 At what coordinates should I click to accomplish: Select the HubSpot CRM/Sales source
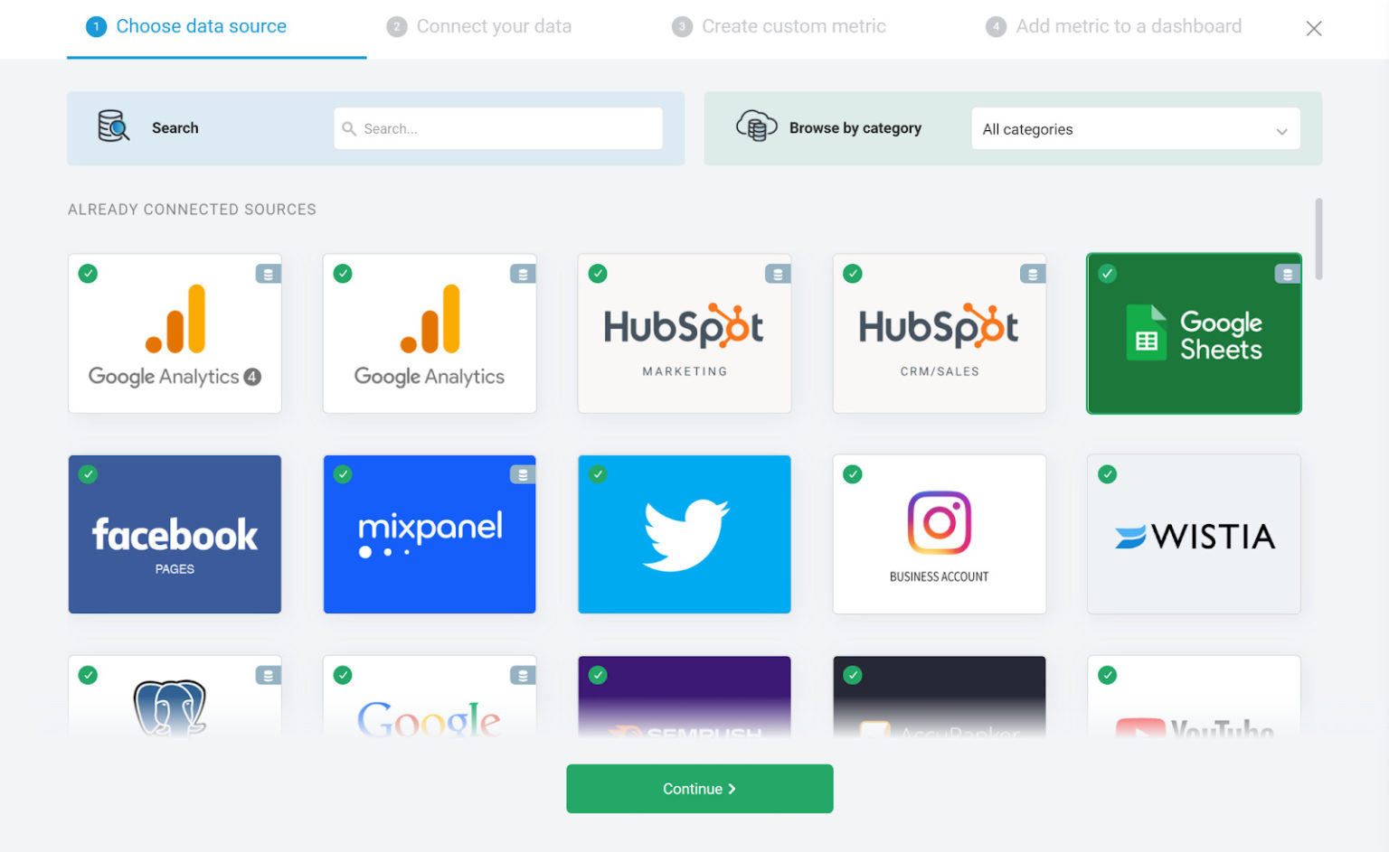coord(939,333)
